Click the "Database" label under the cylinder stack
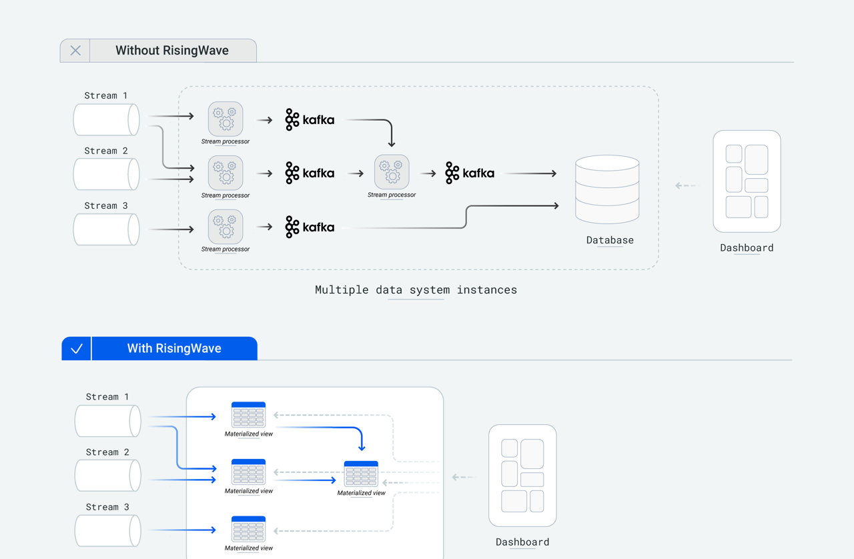This screenshot has height=559, width=854. [x=610, y=240]
